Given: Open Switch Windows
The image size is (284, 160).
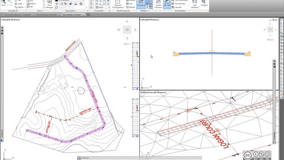Looking at the screenshot, I should (x=158, y=4).
